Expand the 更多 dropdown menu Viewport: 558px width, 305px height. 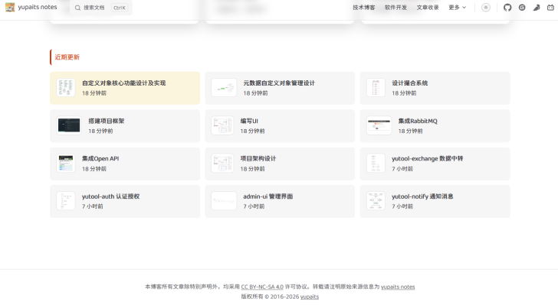click(x=458, y=8)
